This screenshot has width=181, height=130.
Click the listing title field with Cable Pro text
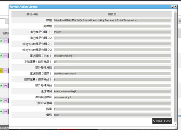pyautogui.click(x=112, y=20)
